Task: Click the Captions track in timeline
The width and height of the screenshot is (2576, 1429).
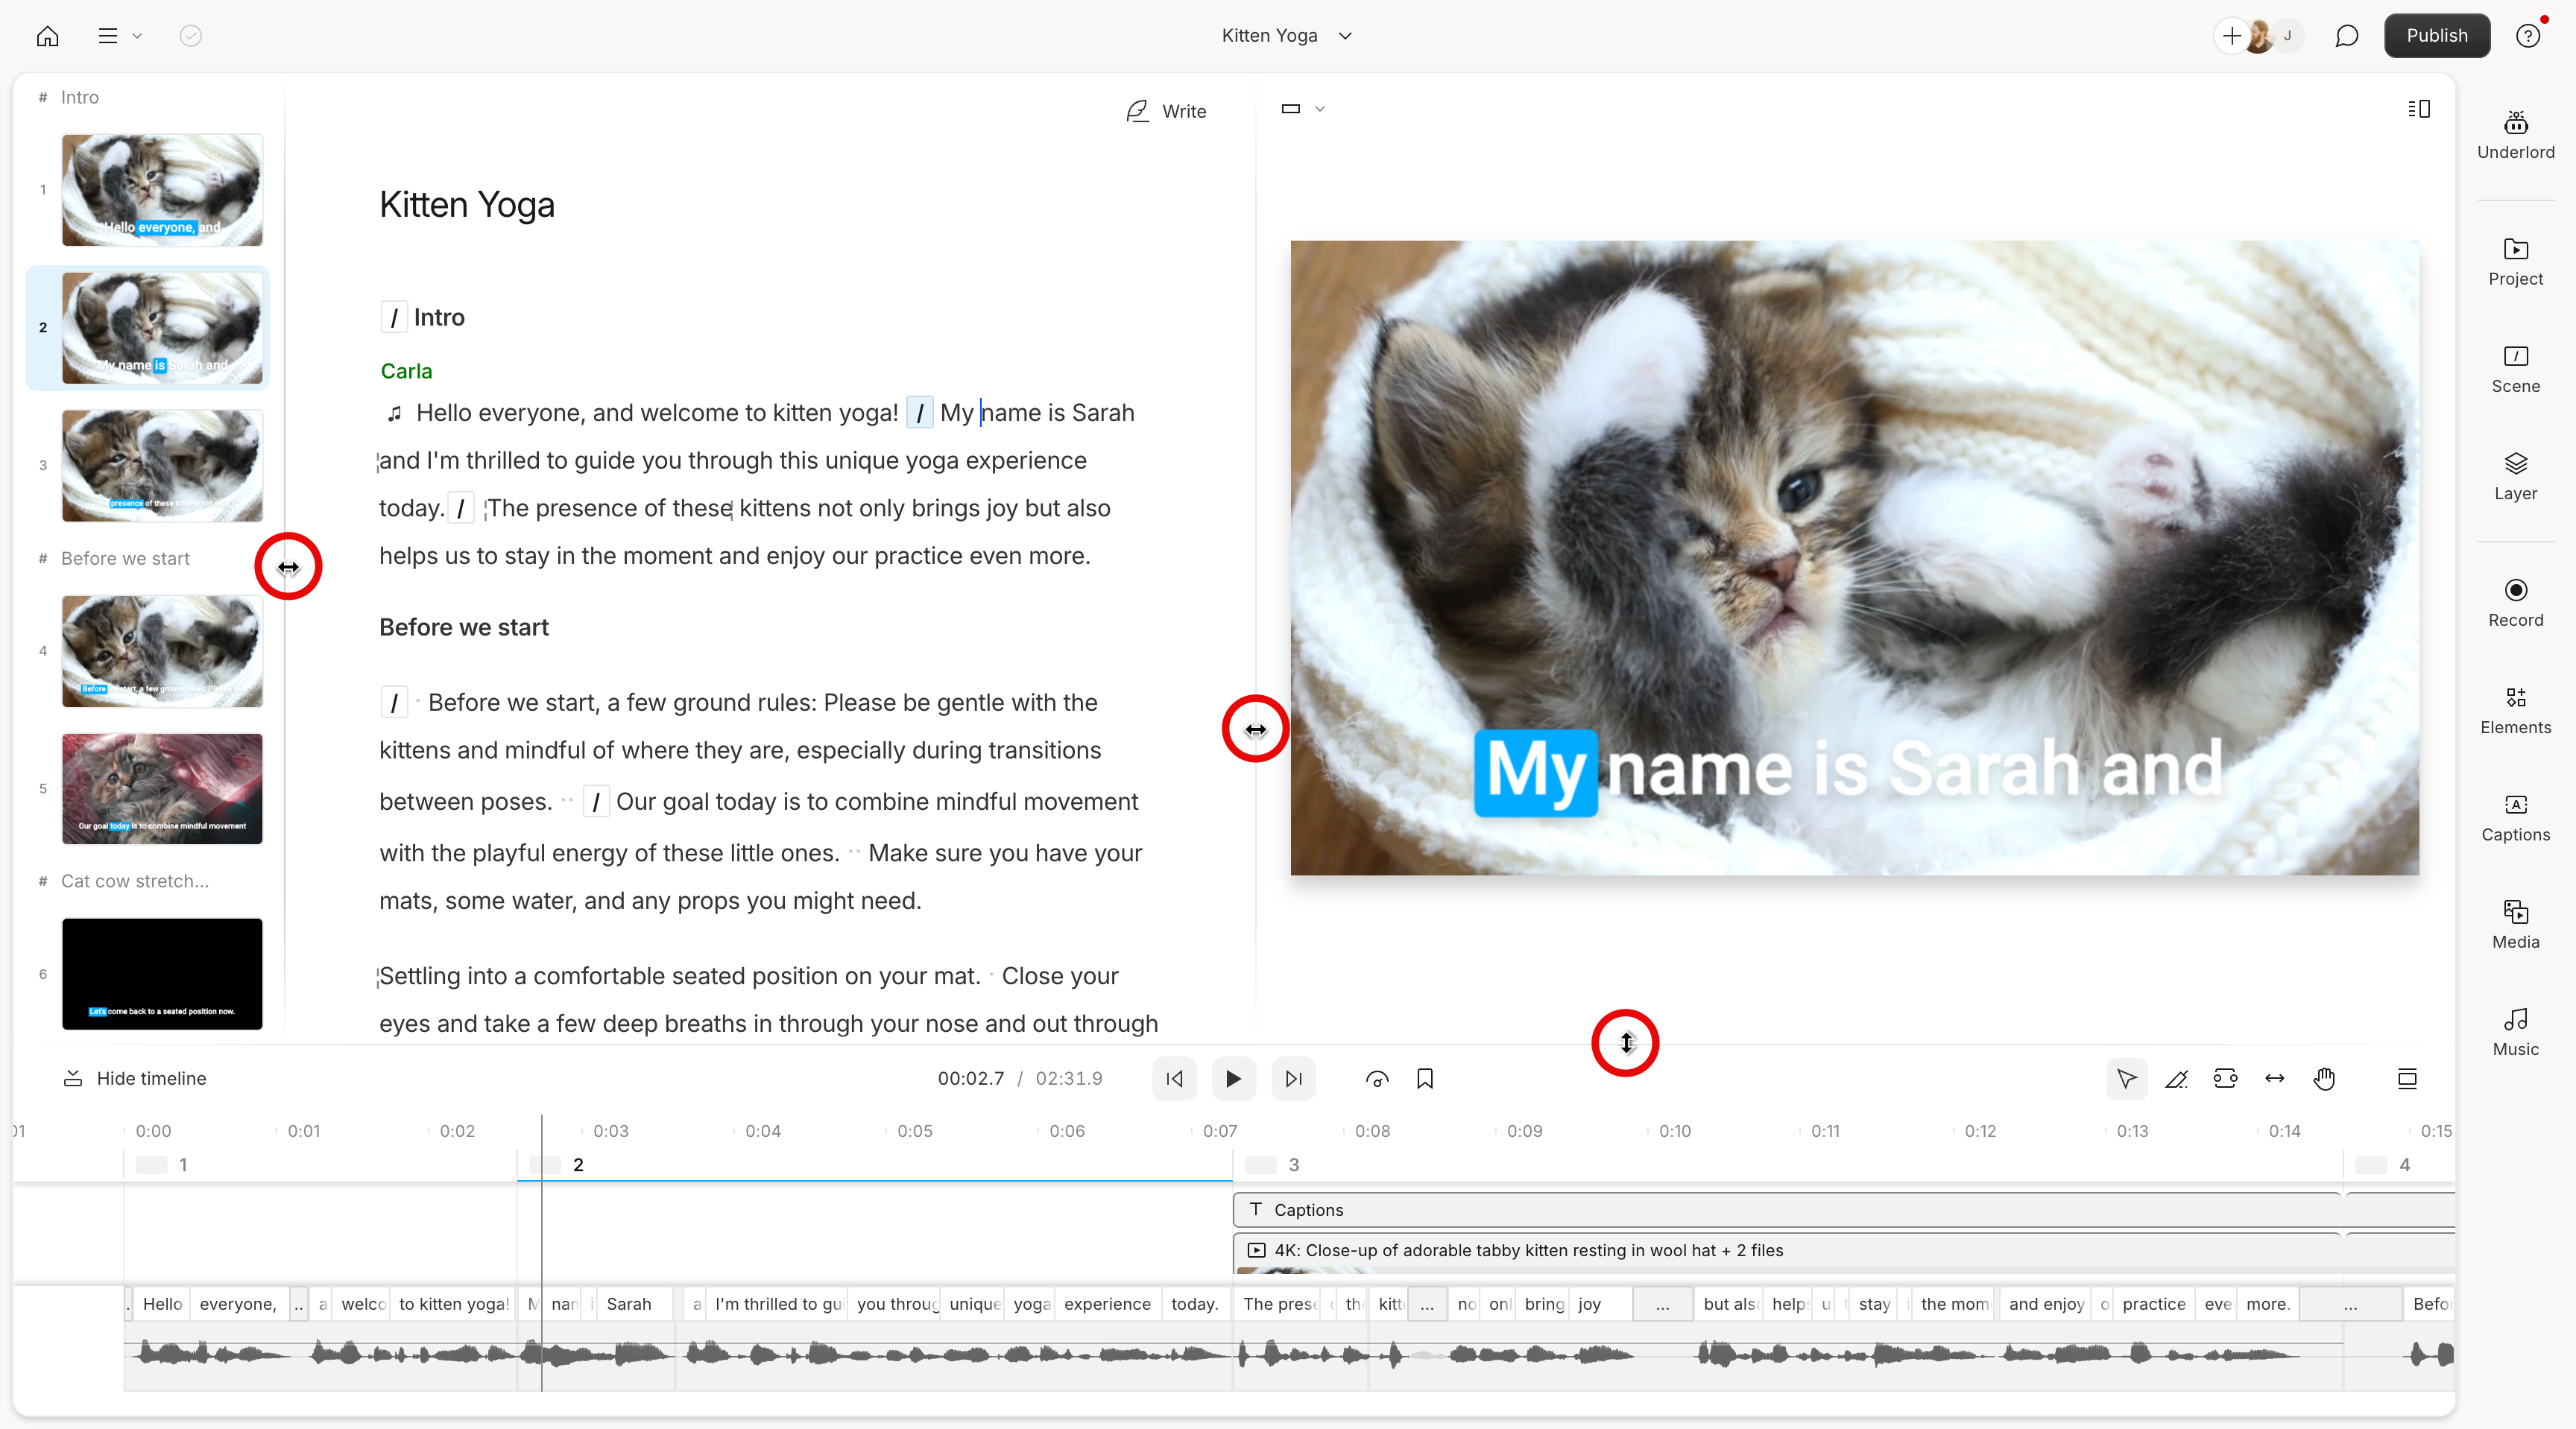Action: click(1788, 1210)
